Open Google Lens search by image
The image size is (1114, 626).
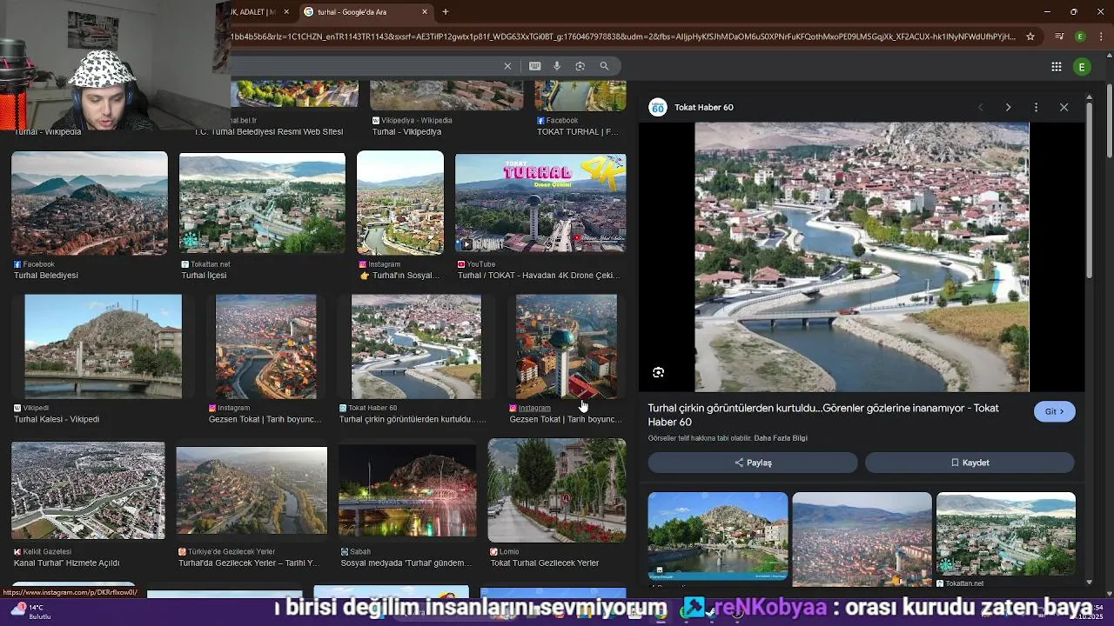pos(580,66)
